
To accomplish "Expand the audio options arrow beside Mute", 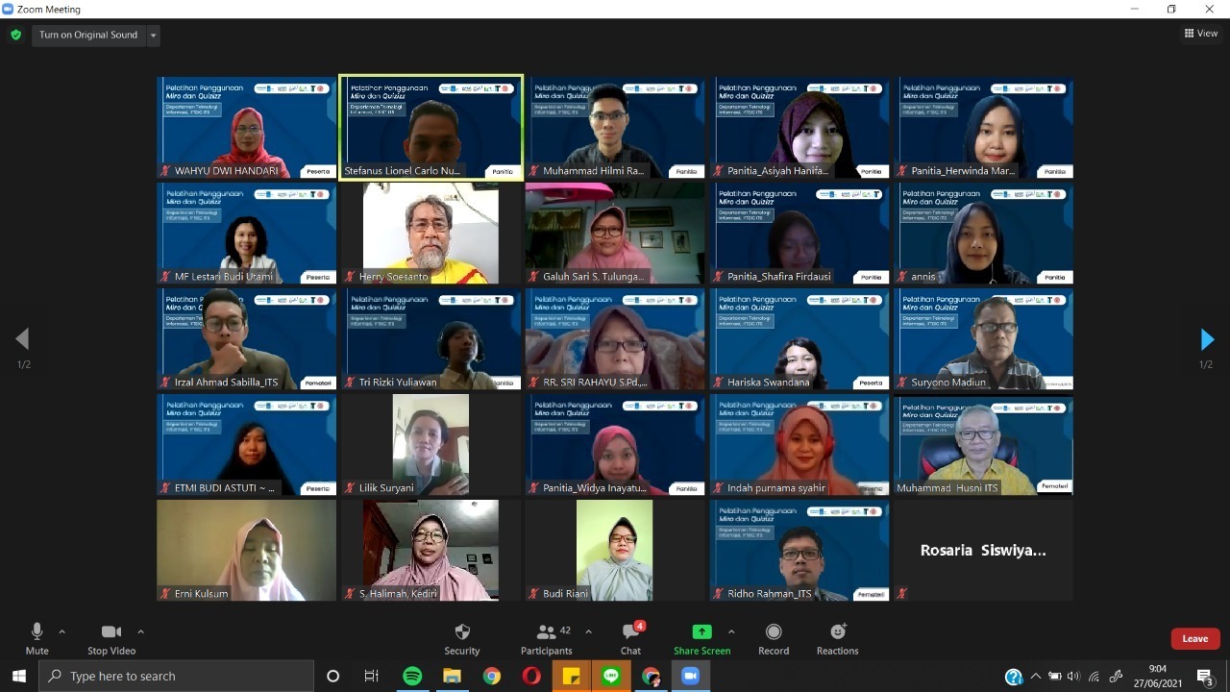I will tap(62, 631).
